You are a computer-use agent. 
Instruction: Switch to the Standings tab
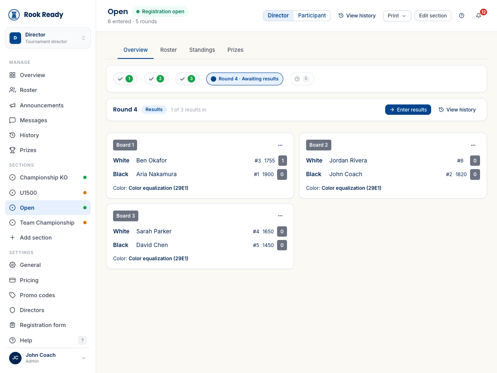(202, 50)
